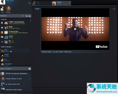The image size is (118, 94).
Task: Close the Mugsy chat tab
Action: pos(70,2)
